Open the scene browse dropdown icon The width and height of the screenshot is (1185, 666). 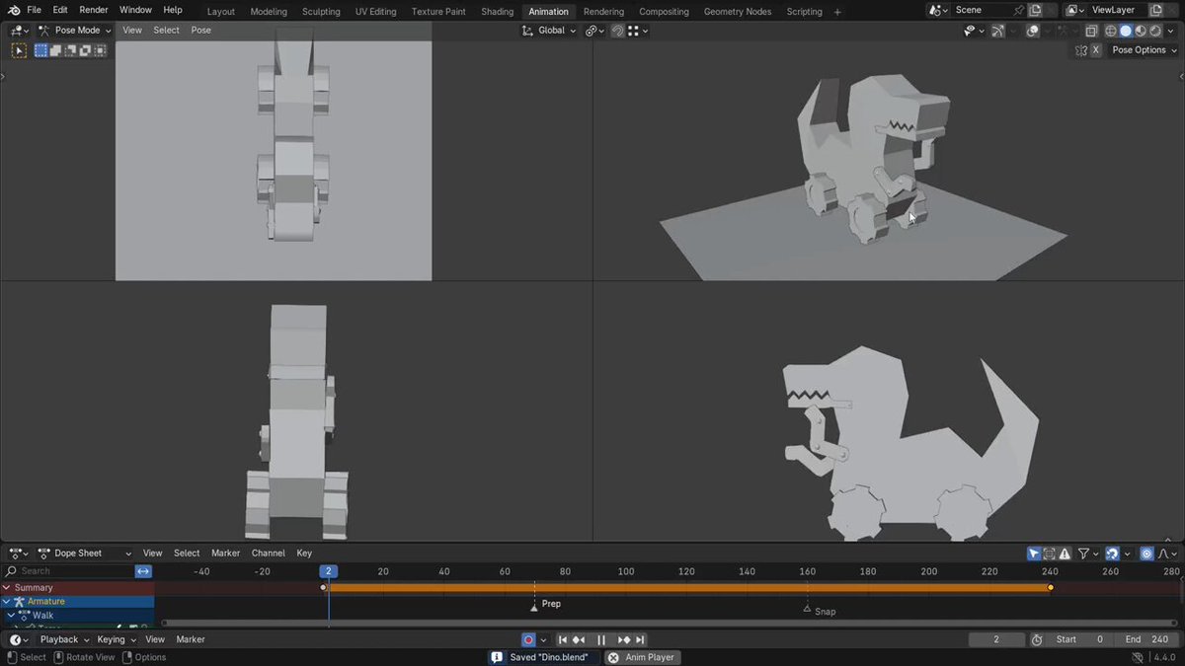coord(939,10)
